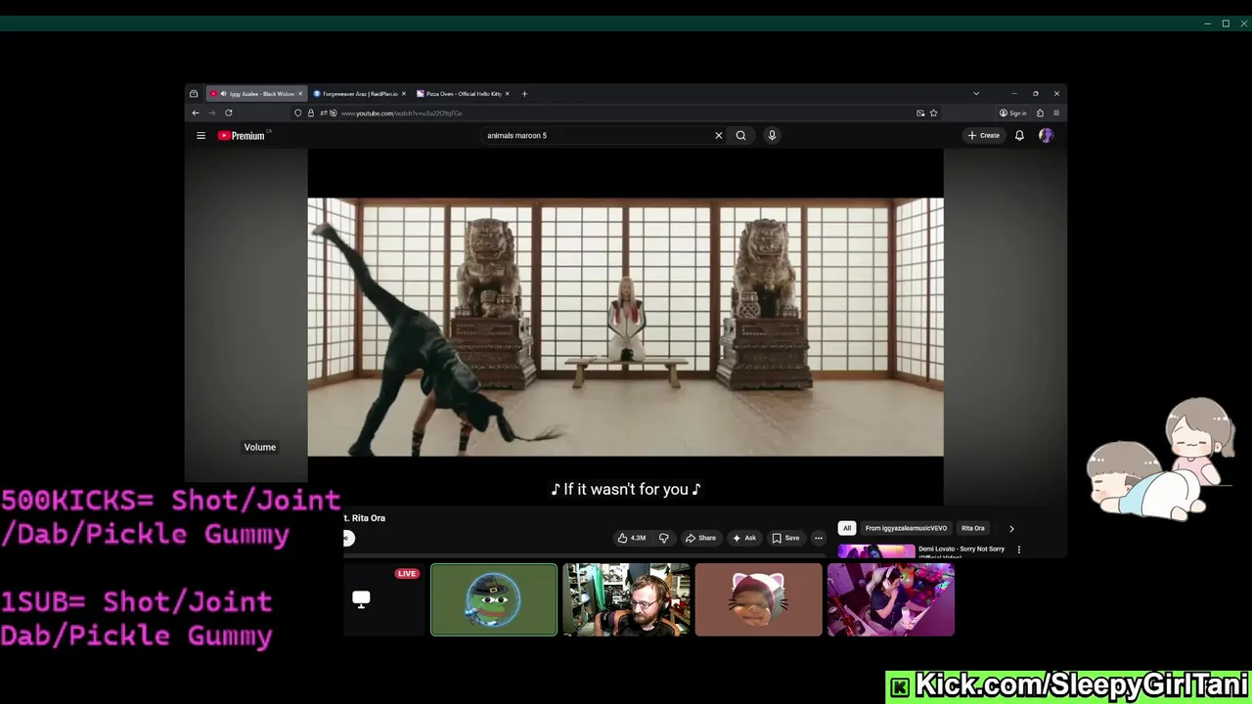
Task: Bookmark this page with the star
Action: click(x=934, y=113)
